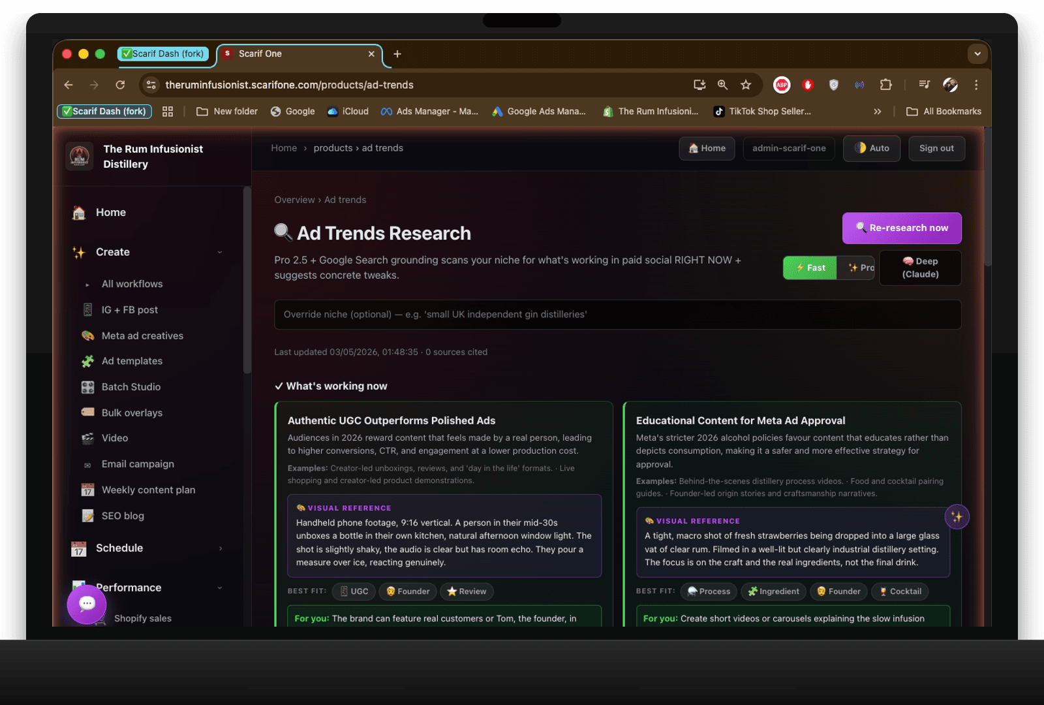This screenshot has height=705, width=1044.
Task: Open the New folder bookmark
Action: click(x=227, y=112)
